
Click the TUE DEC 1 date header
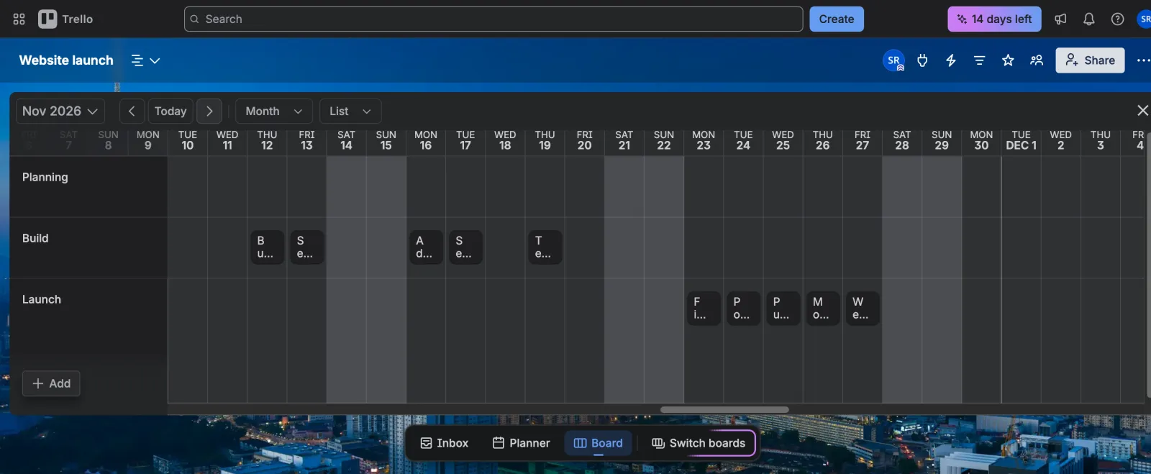click(1021, 140)
